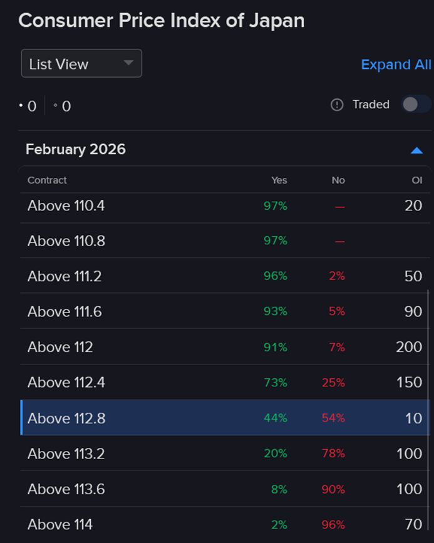Viewport: 434px width, 543px height.
Task: Click 73% Yes price for Above 112.4
Action: [275, 383]
